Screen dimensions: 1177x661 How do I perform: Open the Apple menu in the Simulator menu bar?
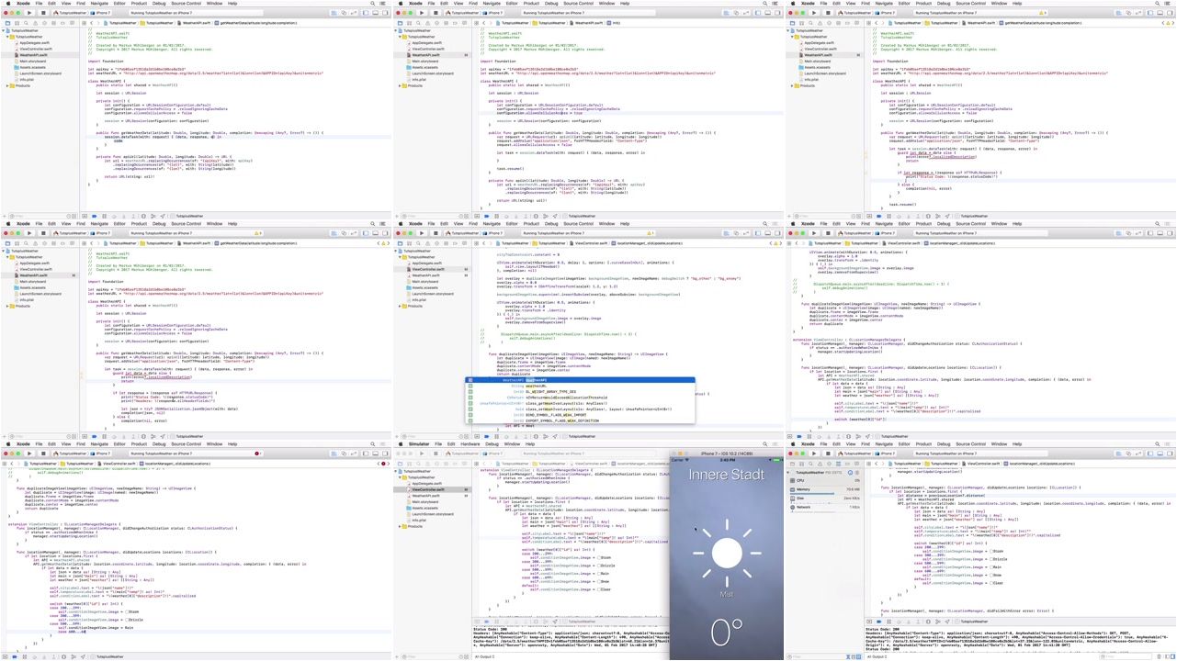pyautogui.click(x=401, y=444)
